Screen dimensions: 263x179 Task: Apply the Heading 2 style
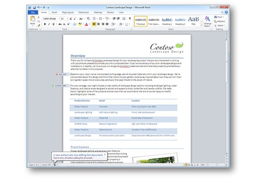[x=180, y=21]
